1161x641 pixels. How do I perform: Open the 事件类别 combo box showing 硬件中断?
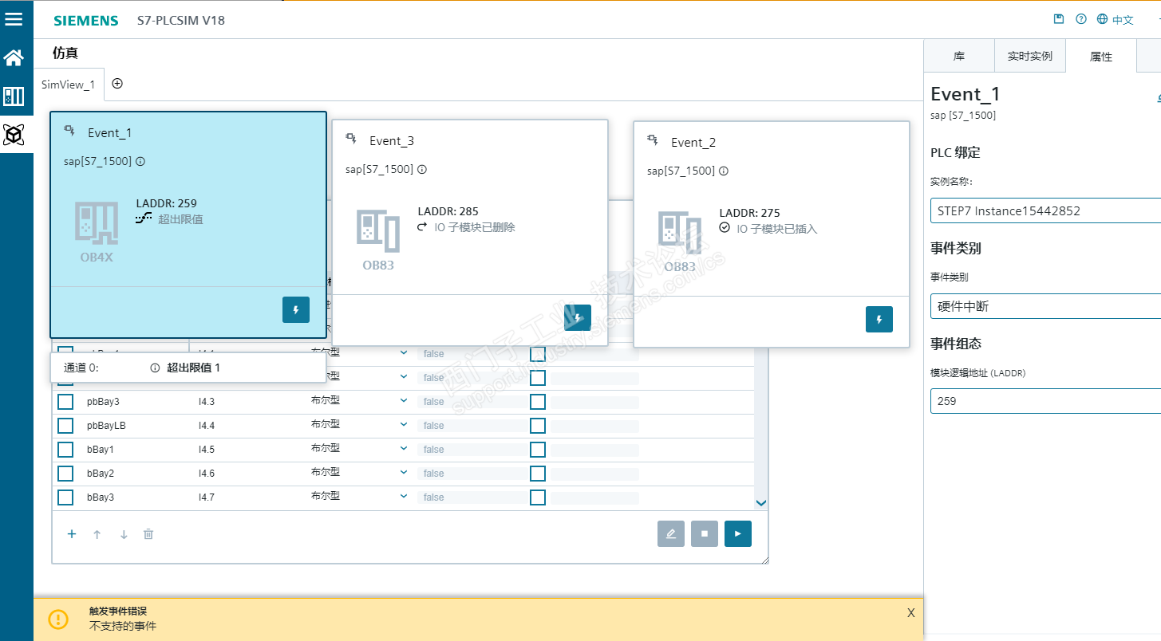pos(1045,306)
